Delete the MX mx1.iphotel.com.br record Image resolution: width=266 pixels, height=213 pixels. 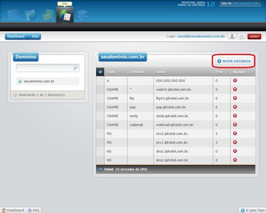click(235, 142)
